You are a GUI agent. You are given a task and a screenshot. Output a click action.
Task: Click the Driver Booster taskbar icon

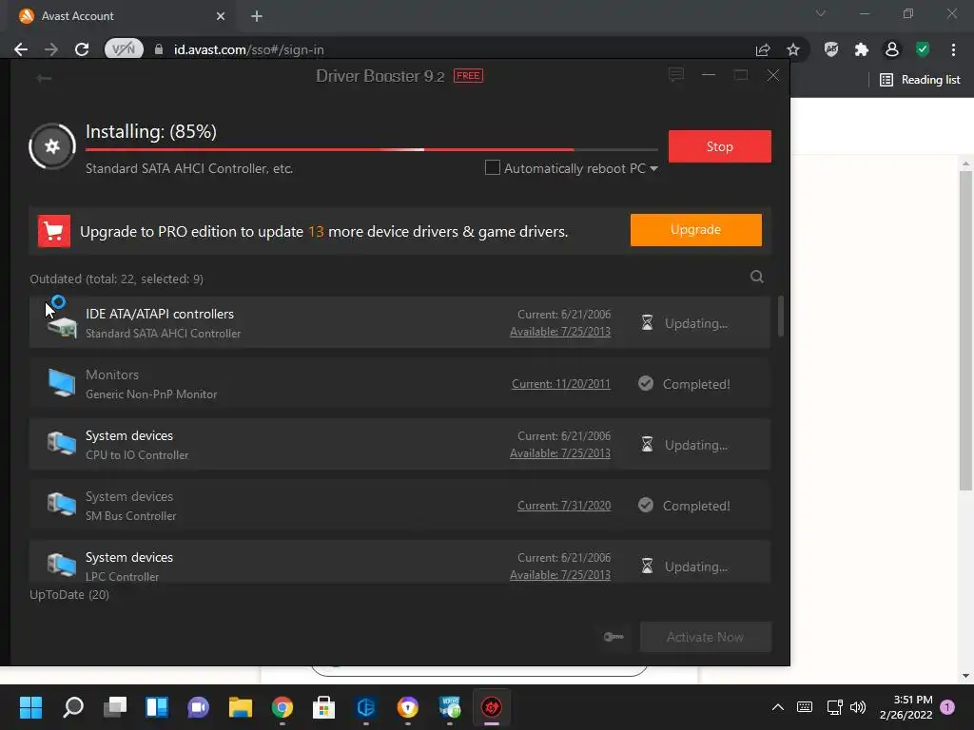(x=492, y=706)
